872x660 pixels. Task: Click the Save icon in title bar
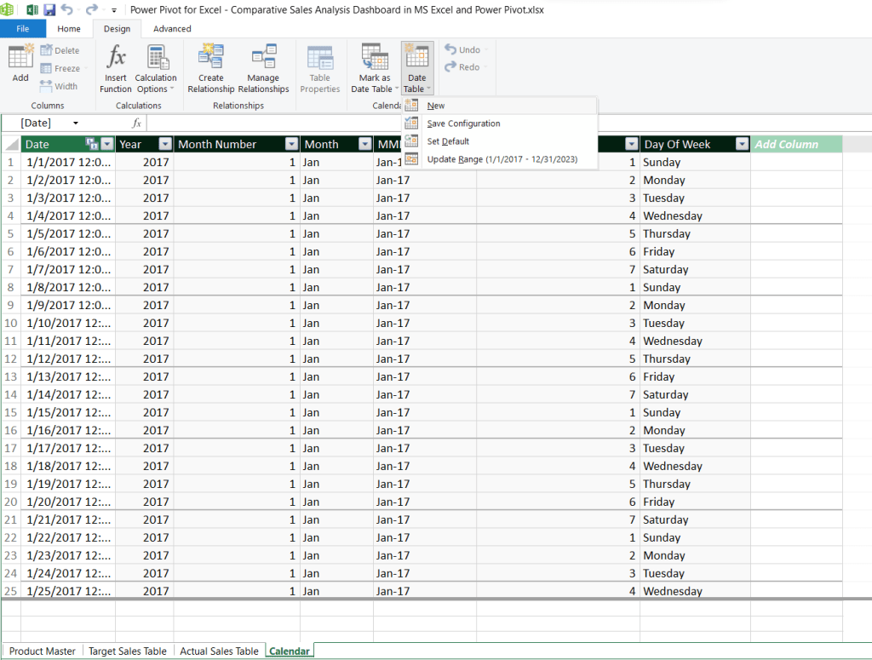49,9
